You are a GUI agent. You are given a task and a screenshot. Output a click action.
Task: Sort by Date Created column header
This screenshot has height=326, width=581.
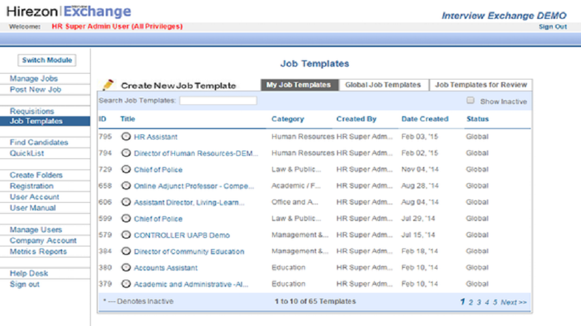point(424,119)
